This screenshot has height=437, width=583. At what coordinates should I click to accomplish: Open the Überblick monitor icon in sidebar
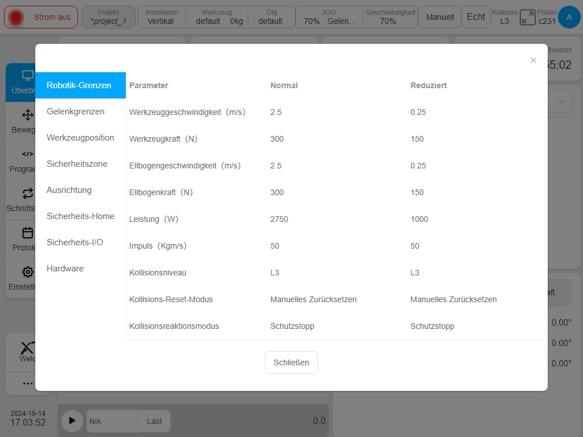(x=27, y=76)
